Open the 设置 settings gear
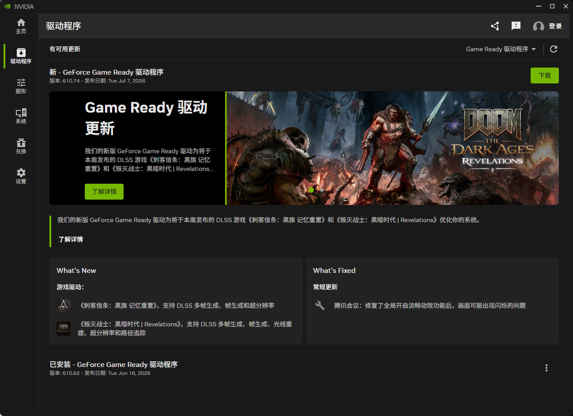 tap(21, 176)
